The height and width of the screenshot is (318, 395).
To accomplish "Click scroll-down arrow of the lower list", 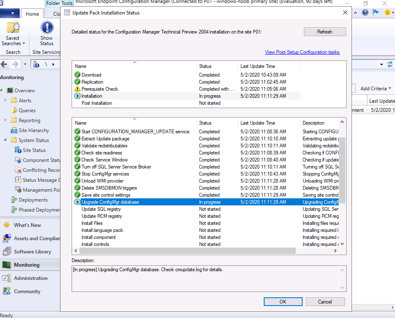I will click(342, 244).
